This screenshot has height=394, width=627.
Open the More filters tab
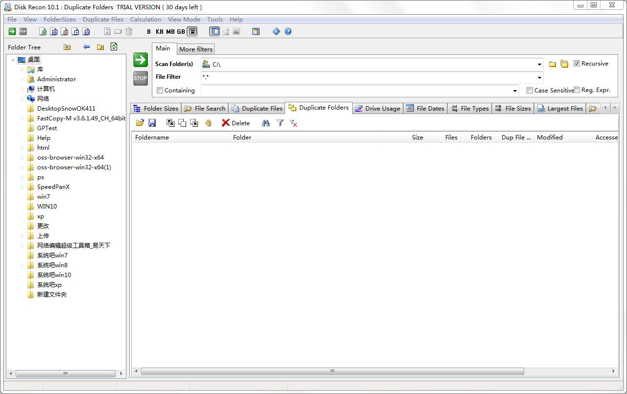[195, 49]
